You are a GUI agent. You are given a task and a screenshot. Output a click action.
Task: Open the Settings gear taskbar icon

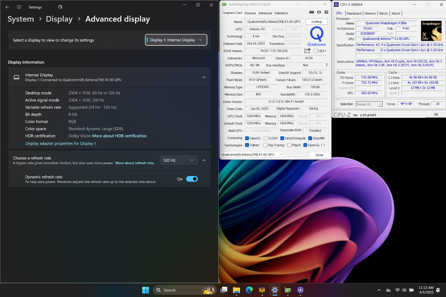coord(275,290)
